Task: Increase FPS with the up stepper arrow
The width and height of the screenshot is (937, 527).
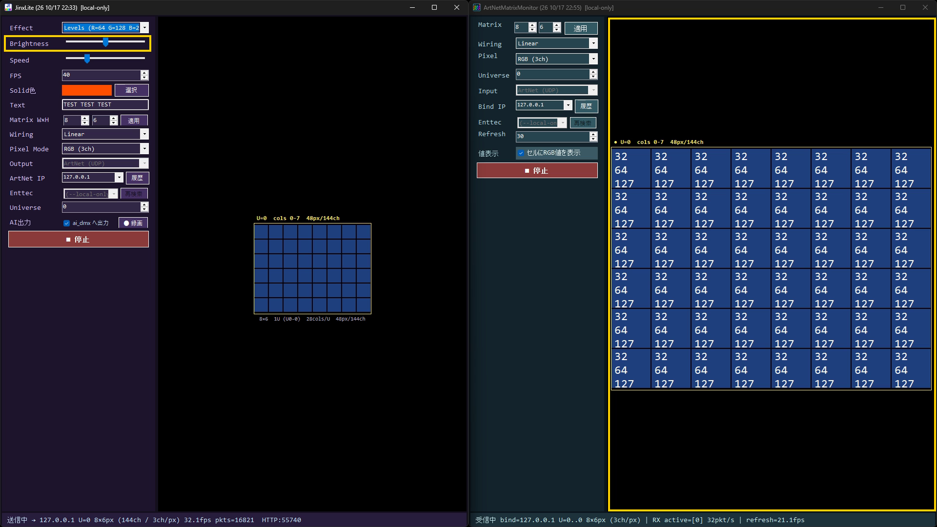Action: tap(144, 73)
